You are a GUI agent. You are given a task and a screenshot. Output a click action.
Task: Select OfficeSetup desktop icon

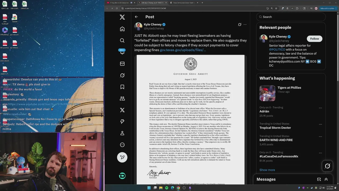click(5, 31)
